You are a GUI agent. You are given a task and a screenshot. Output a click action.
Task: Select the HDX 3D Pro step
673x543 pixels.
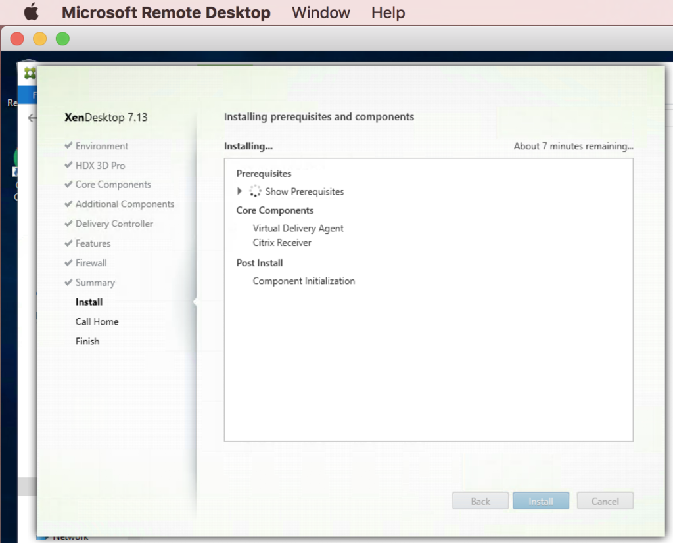click(x=100, y=165)
